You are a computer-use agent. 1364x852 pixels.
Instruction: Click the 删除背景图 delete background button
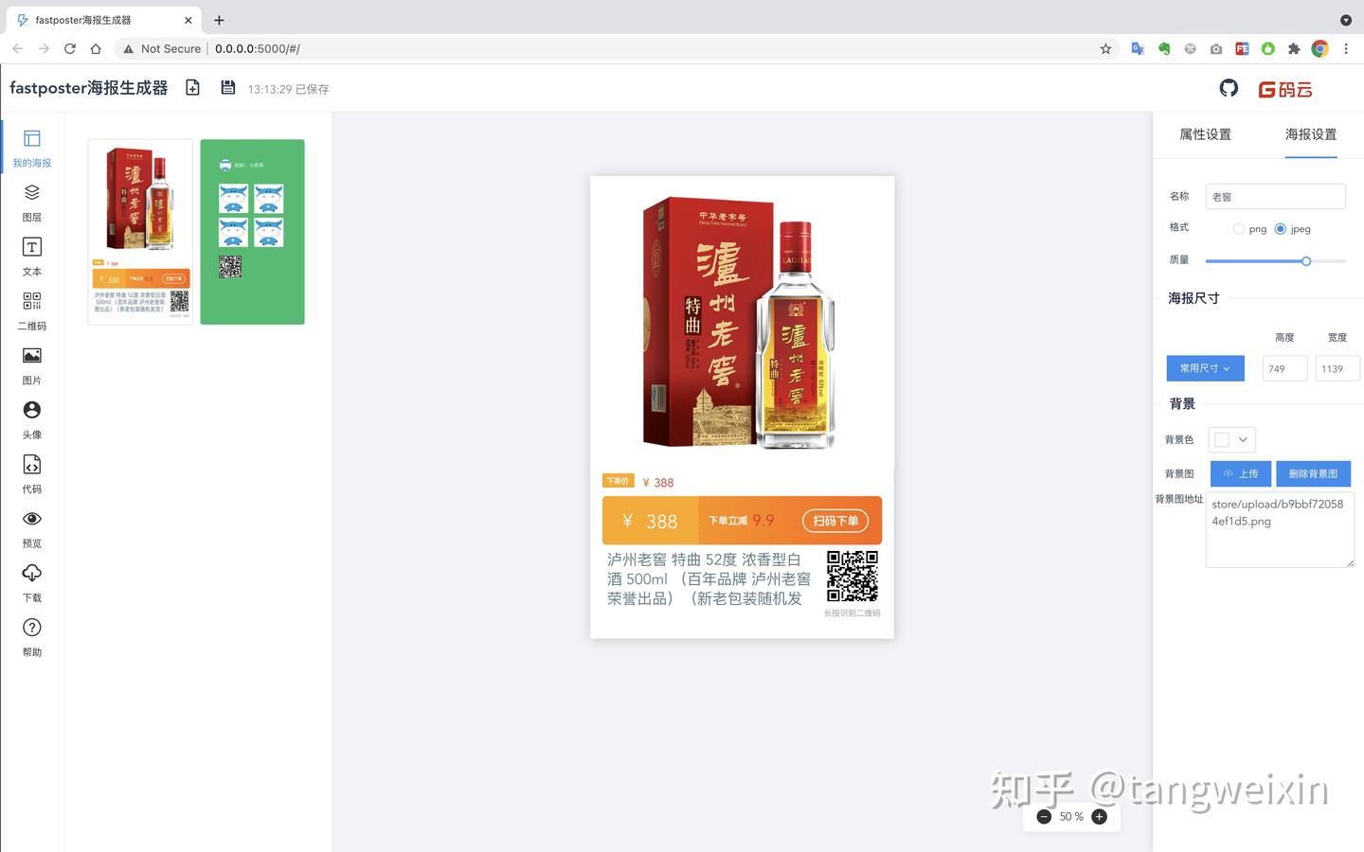point(1313,473)
